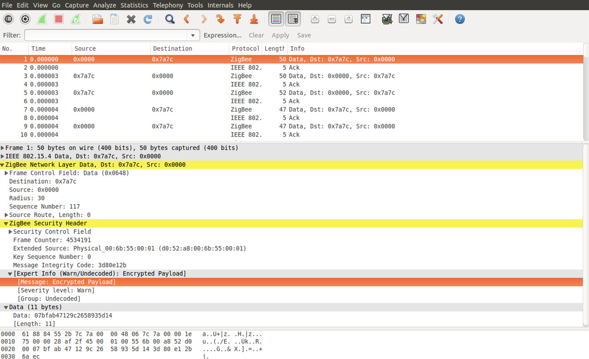Start a new live capture (shark fin)

(42, 19)
